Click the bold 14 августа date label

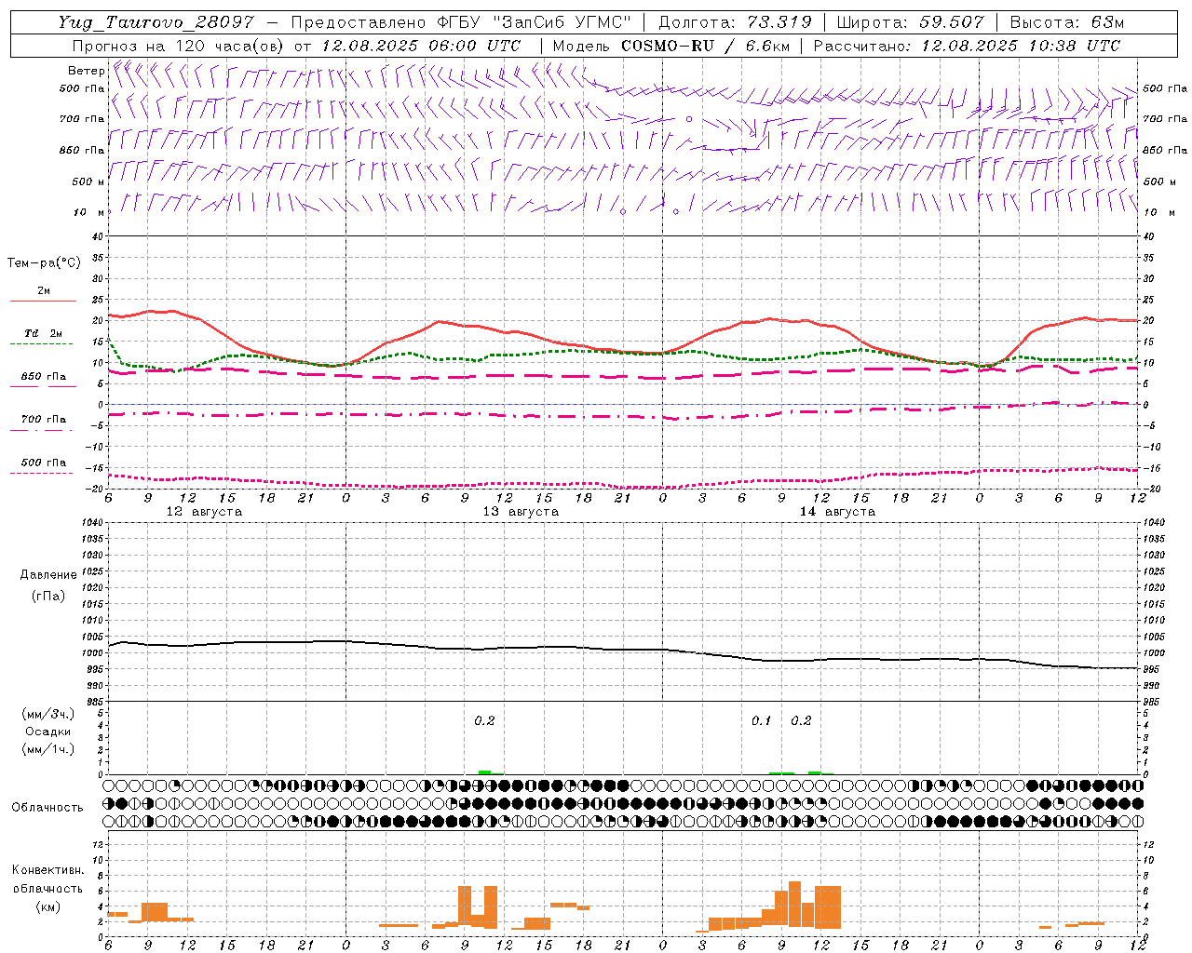pos(837,512)
